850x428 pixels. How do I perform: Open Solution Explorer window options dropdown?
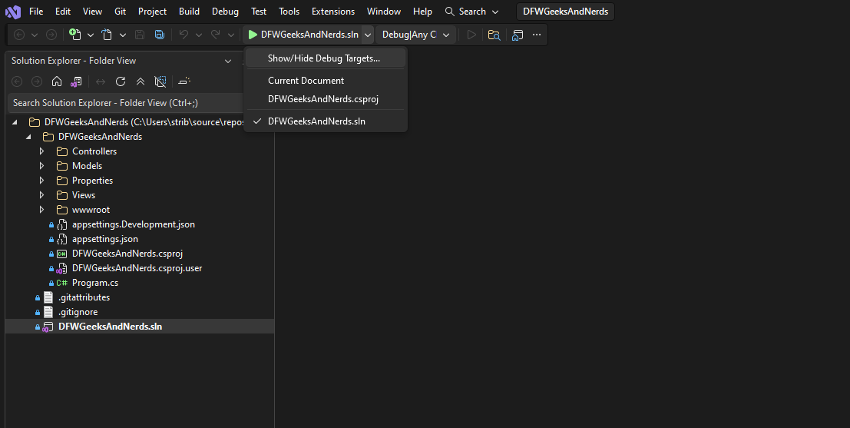coord(228,61)
